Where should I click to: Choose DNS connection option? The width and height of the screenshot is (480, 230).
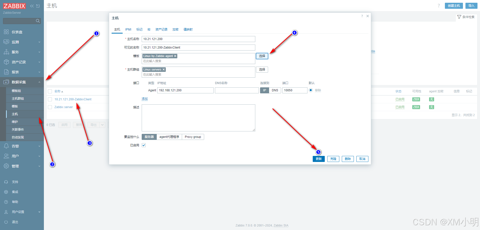[275, 90]
